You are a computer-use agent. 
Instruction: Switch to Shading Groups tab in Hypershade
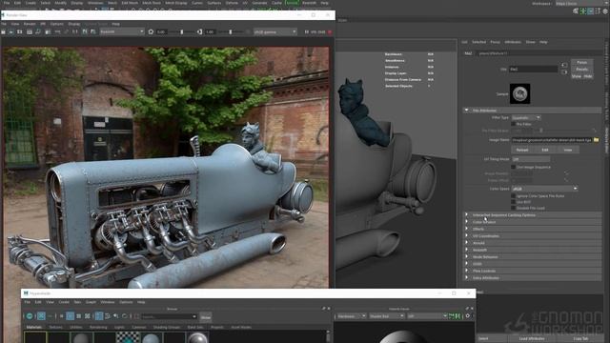click(x=167, y=328)
